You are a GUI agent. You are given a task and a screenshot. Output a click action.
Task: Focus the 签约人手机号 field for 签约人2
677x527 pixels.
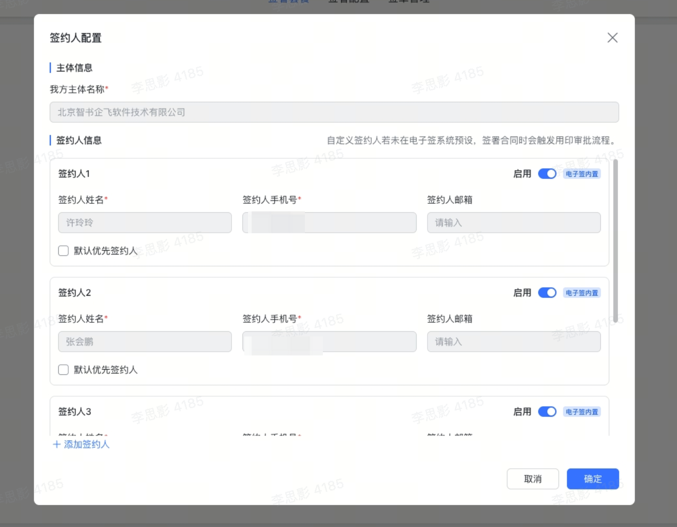[x=330, y=342]
